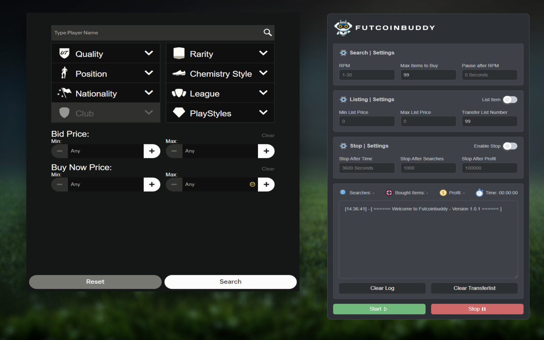Click the Futcoinbuddy robot logo
Viewport: 544px width, 340px height.
[x=343, y=28]
